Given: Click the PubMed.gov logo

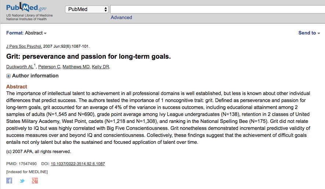Looking at the screenshot, I should [26, 7].
